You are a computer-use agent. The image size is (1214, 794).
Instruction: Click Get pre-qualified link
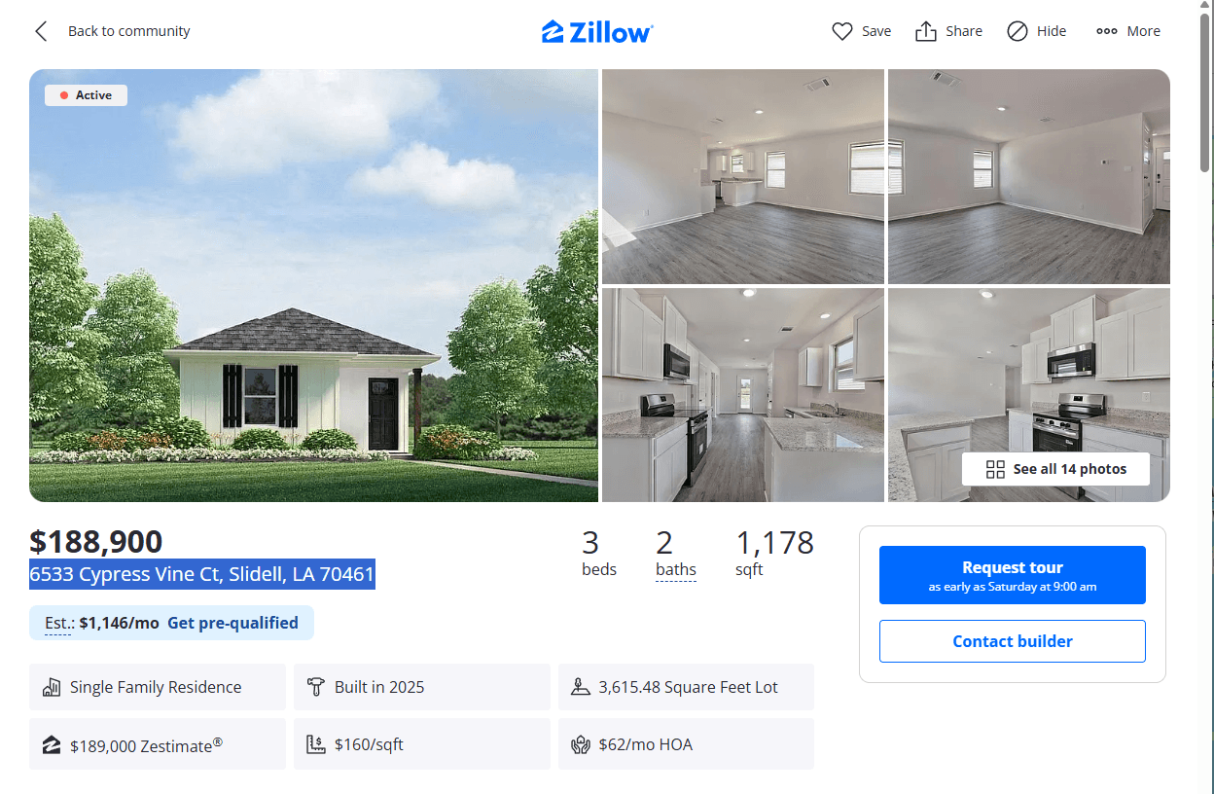232,623
